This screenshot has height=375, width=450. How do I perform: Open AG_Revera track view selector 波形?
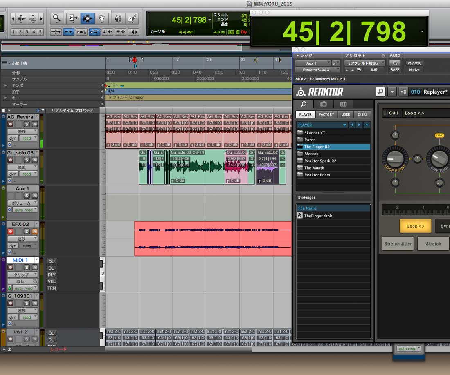pyautogui.click(x=22, y=132)
